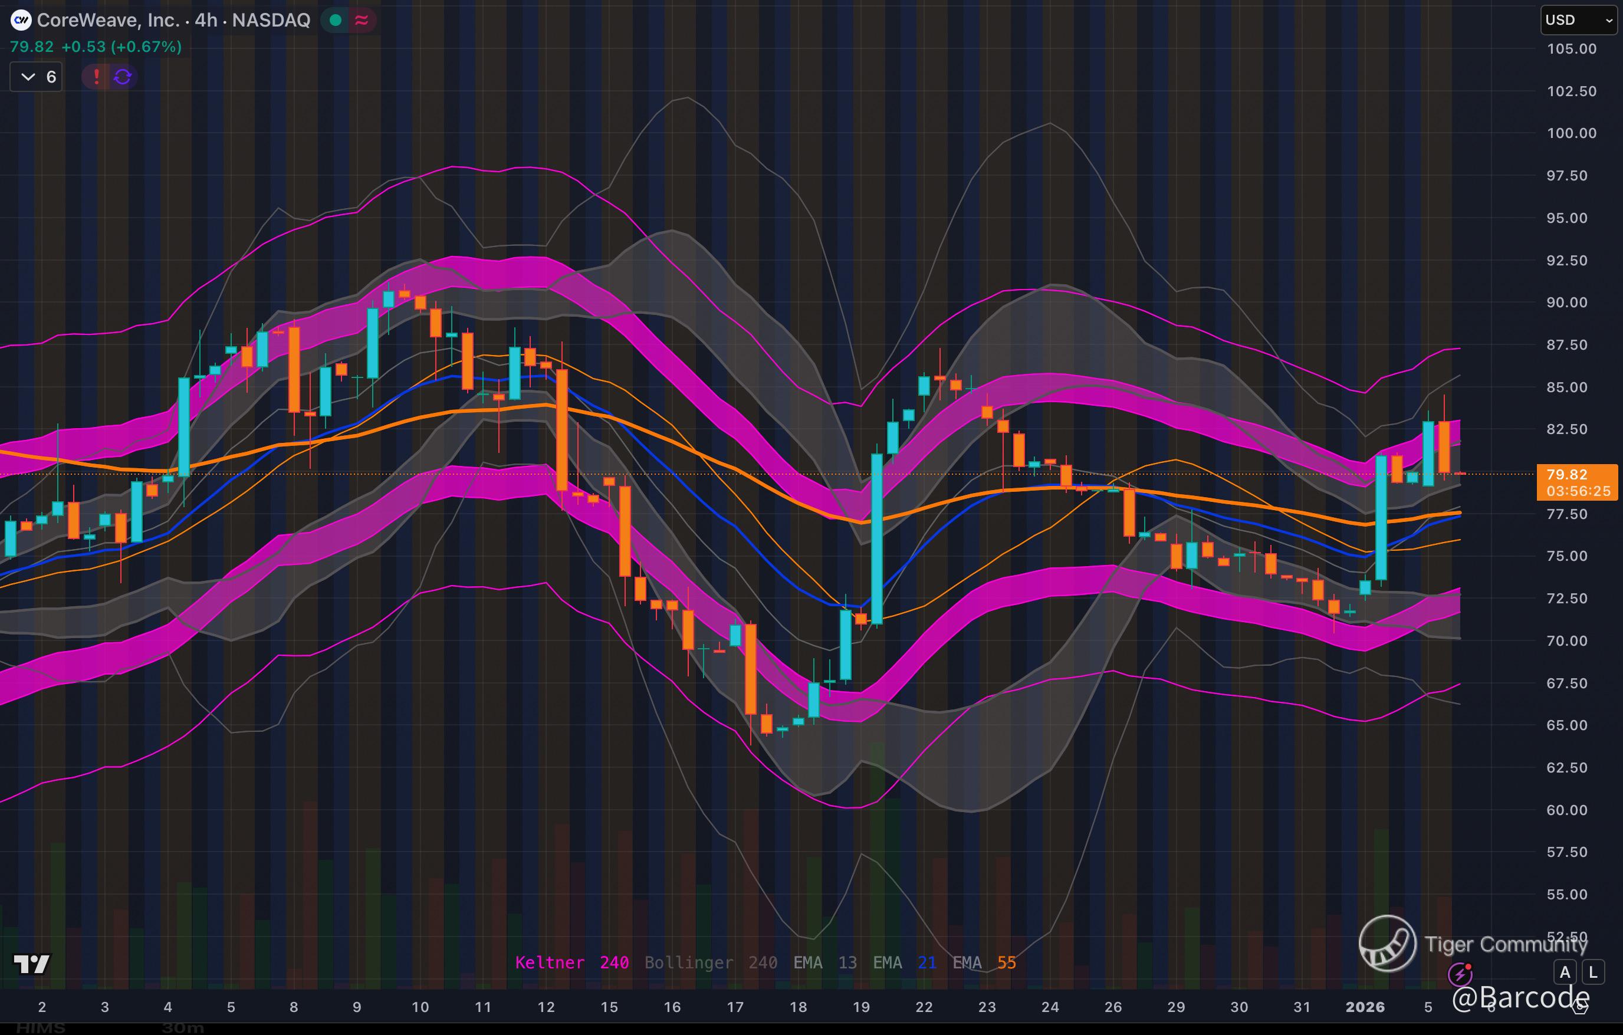Toggle auto scale with the A button
This screenshot has width=1623, height=1035.
pyautogui.click(x=1565, y=972)
